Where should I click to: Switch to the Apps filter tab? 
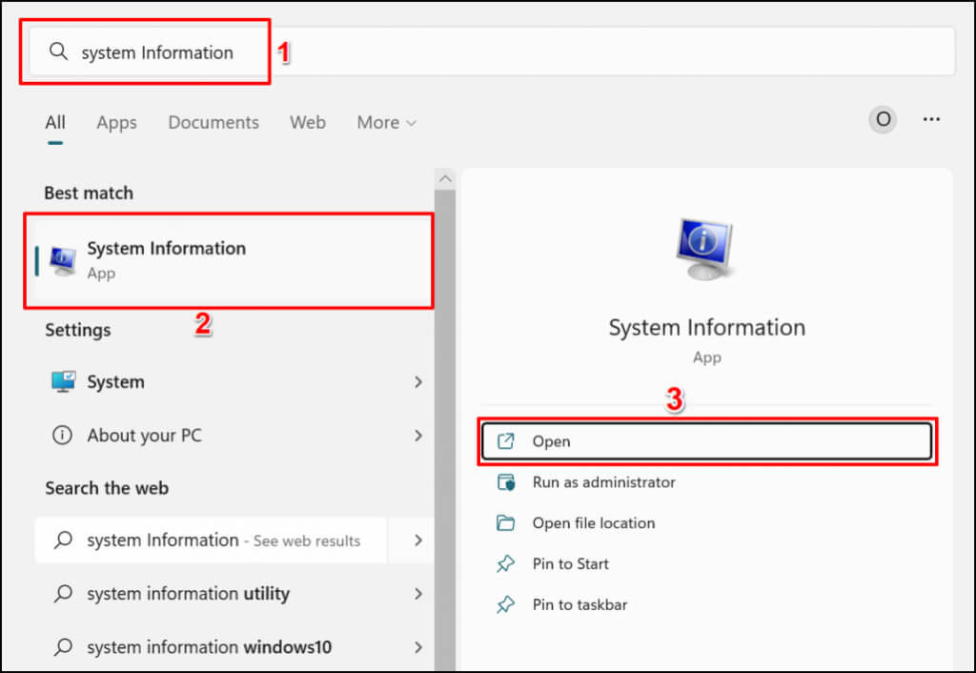pos(116,123)
